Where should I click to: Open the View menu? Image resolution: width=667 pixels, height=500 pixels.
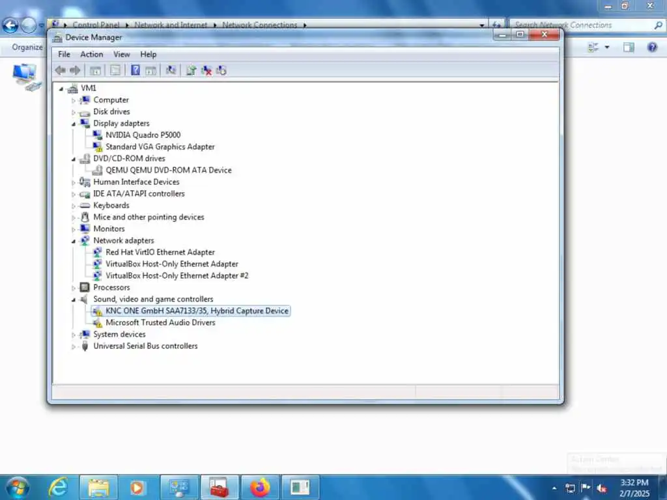(122, 55)
